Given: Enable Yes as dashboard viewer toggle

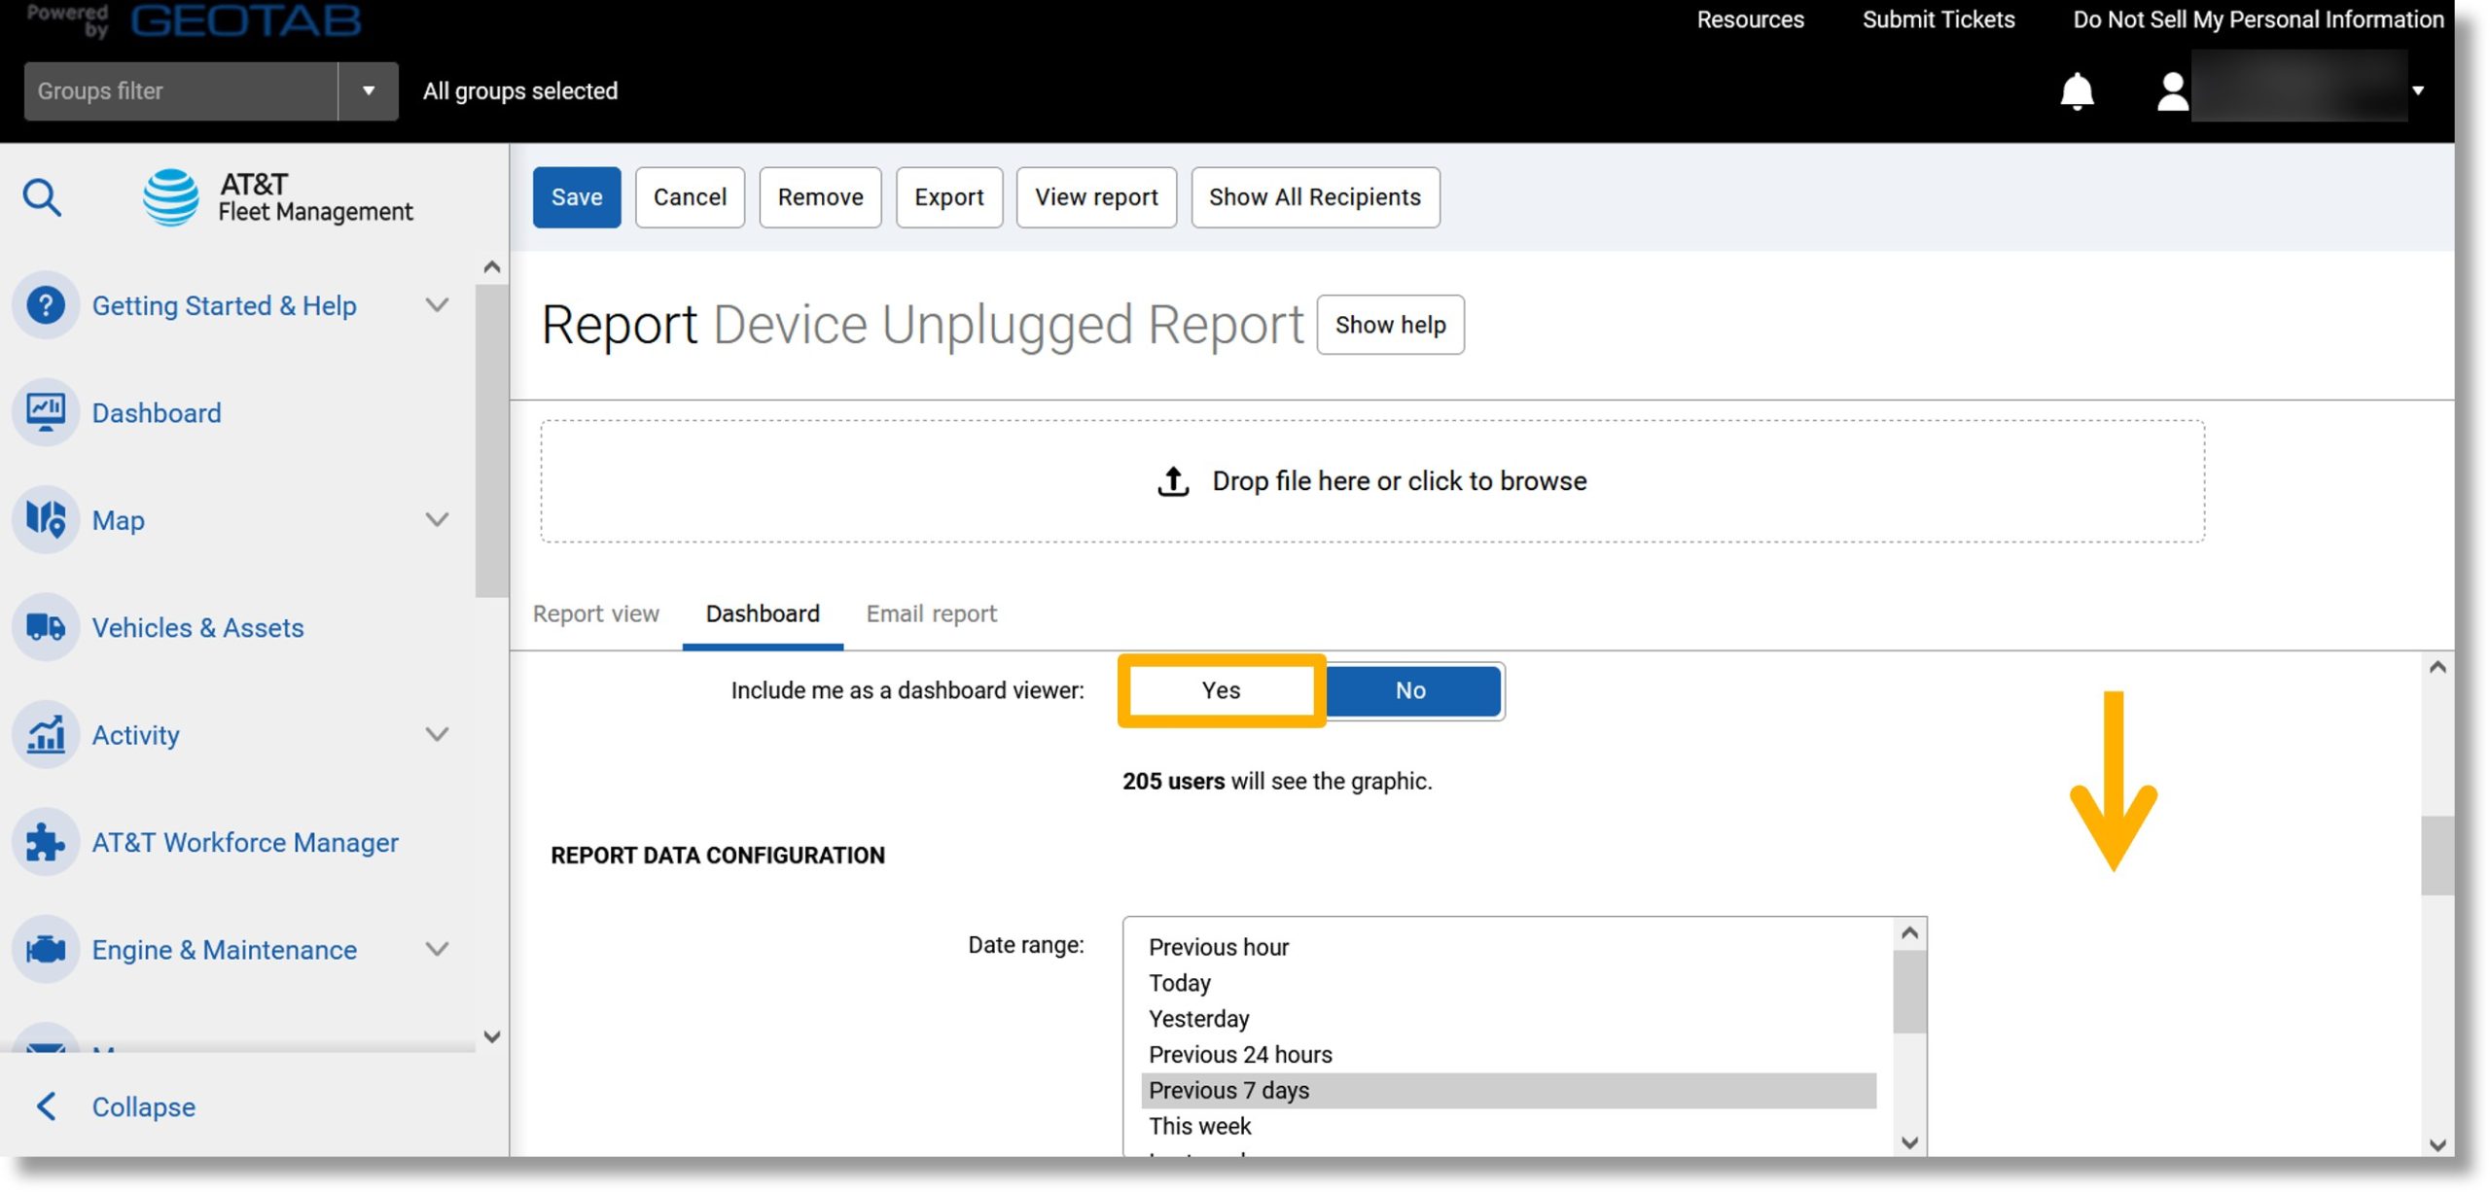Looking at the screenshot, I should pyautogui.click(x=1220, y=690).
